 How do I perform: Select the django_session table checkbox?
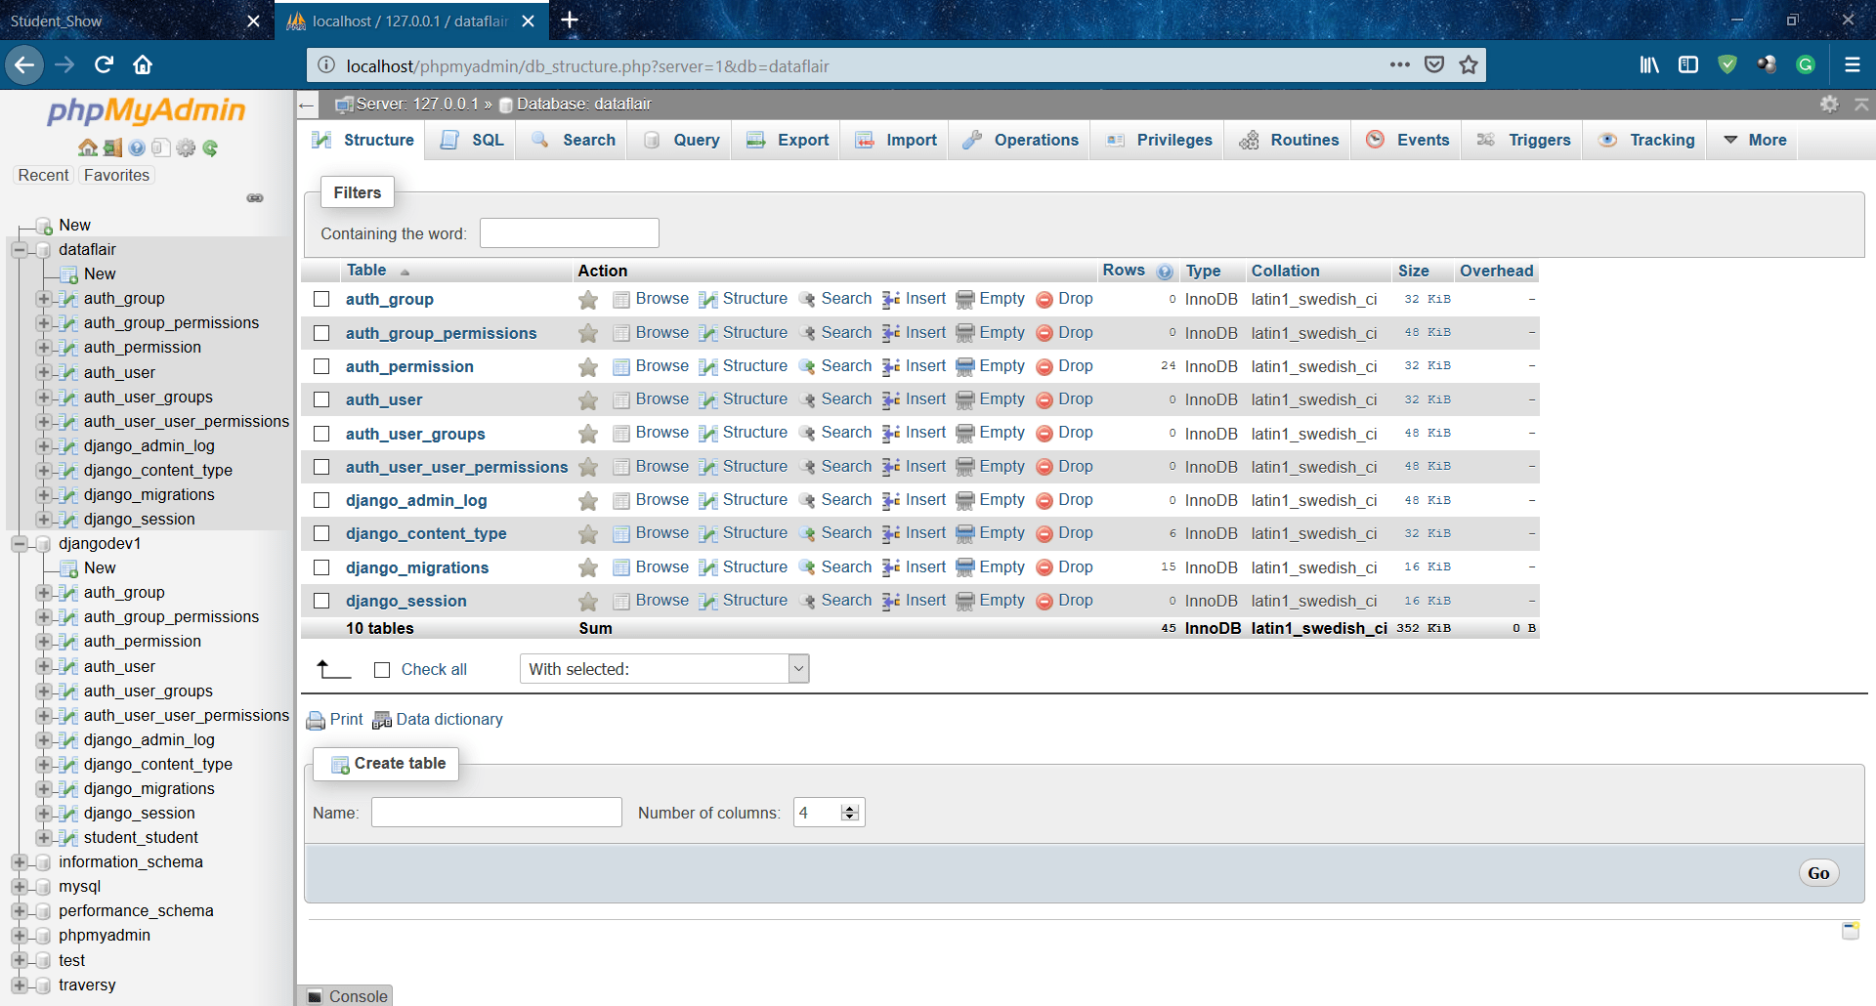point(321,600)
